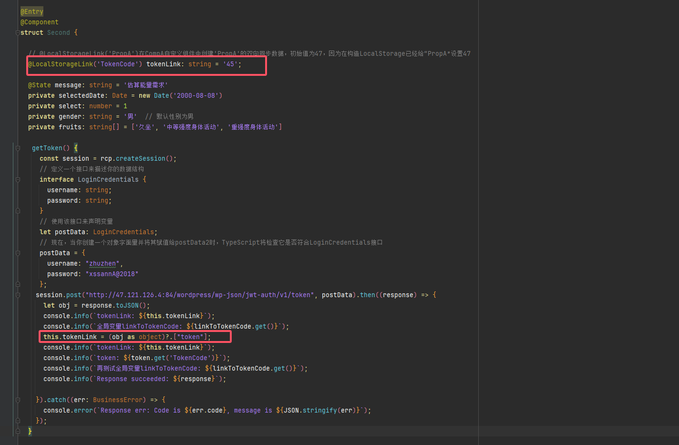Fold the interface LoginCredentials block
This screenshot has width=679, height=445.
18,179
